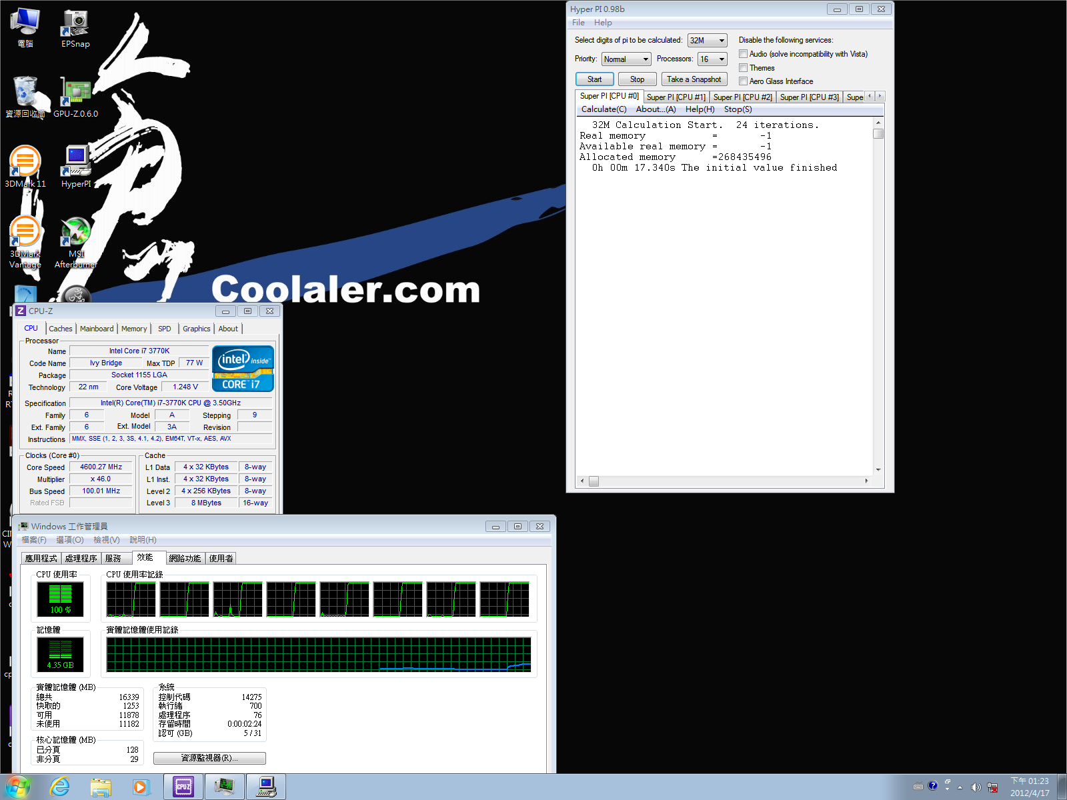This screenshot has width=1067, height=800.
Task: Toggle the Themes checkbox in Hyper PI
Action: point(743,68)
